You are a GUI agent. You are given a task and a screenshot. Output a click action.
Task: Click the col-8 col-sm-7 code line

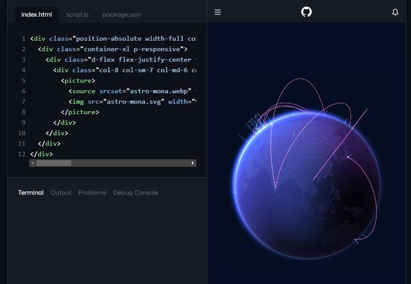pyautogui.click(x=125, y=70)
